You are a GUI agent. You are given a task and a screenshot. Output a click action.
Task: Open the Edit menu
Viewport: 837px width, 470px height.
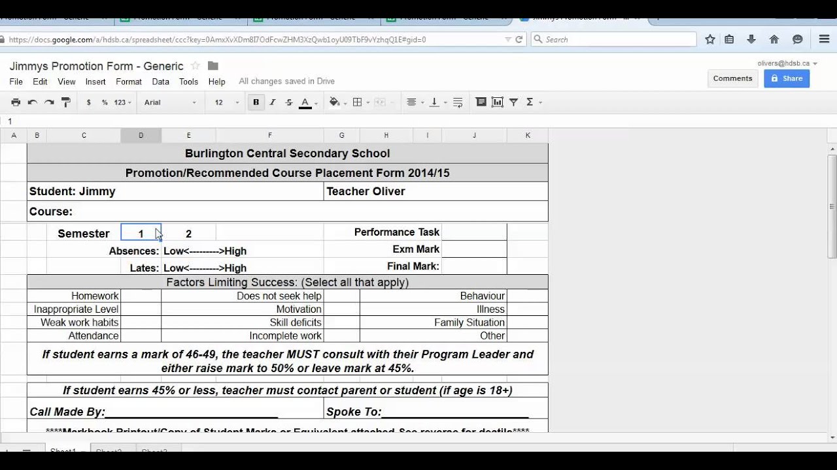(41, 82)
